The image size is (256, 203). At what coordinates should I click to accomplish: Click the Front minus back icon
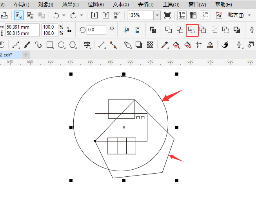click(214, 30)
